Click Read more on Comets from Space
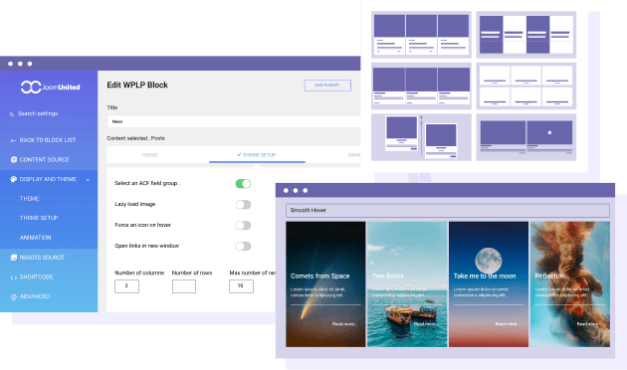The image size is (627, 370). click(x=344, y=324)
